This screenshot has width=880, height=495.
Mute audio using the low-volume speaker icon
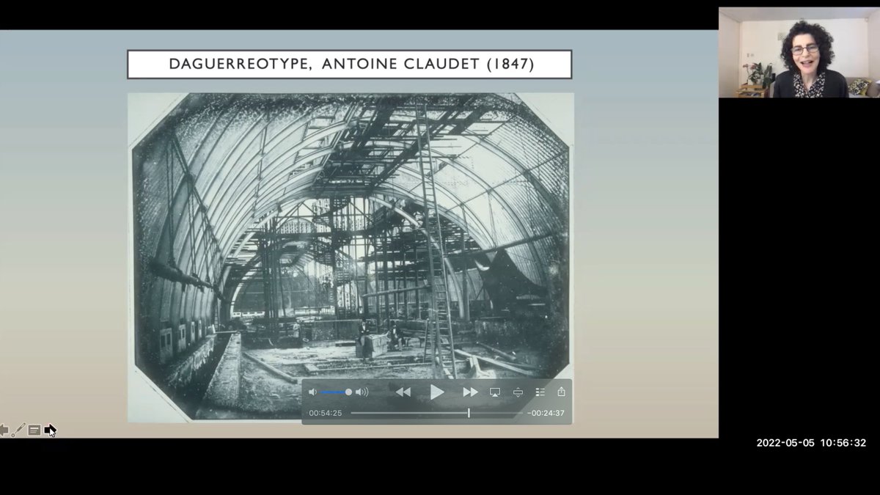pyautogui.click(x=312, y=392)
